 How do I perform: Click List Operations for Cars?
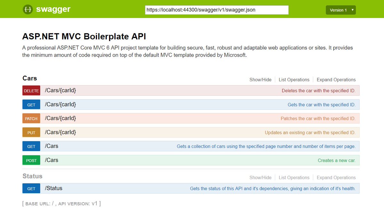(294, 80)
